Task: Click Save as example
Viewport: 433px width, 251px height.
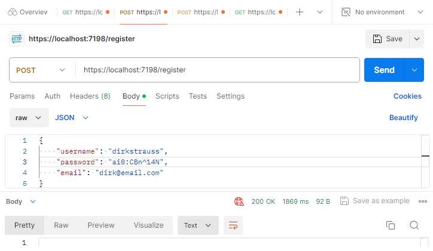Action: tap(375, 201)
